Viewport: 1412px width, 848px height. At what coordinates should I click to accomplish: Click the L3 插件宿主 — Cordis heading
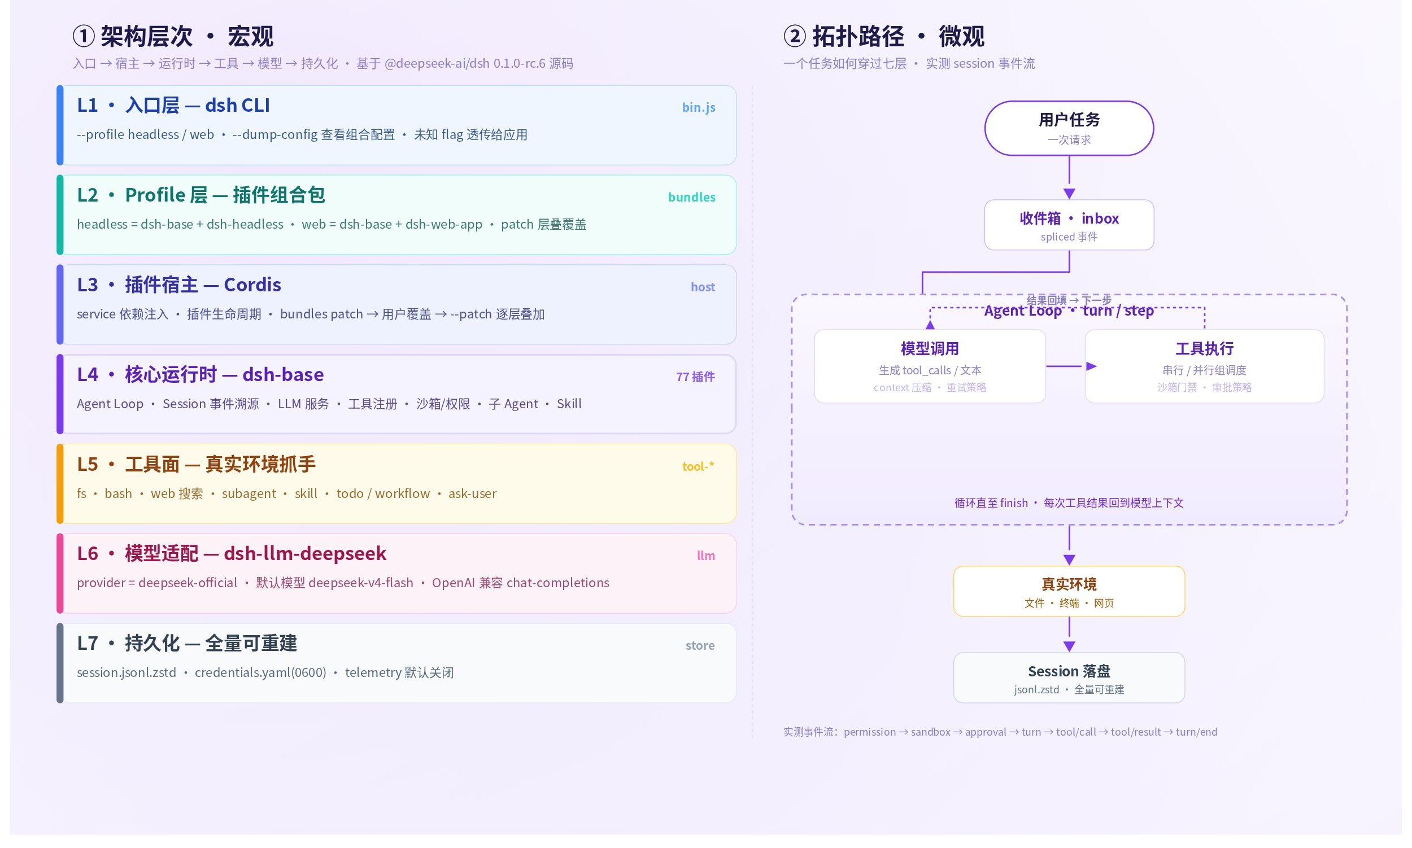pyautogui.click(x=179, y=285)
